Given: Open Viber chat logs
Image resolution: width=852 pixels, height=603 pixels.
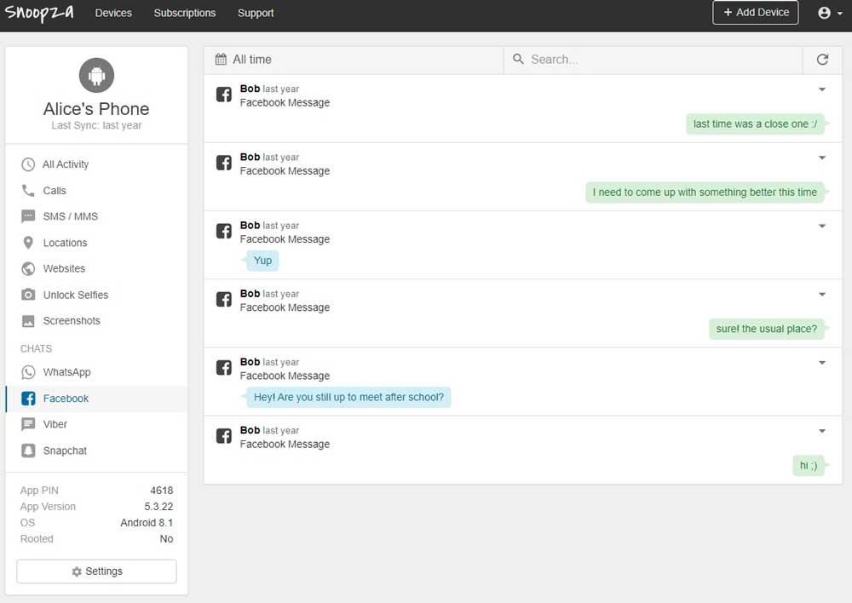Looking at the screenshot, I should pyautogui.click(x=55, y=424).
